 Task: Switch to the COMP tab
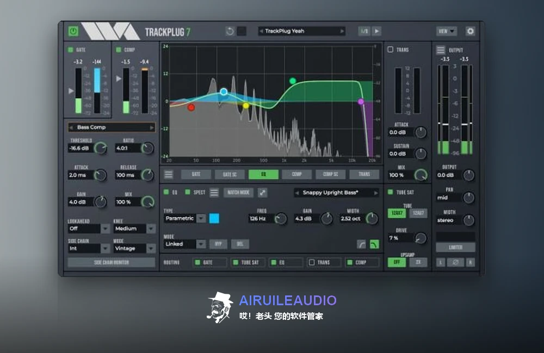297,174
